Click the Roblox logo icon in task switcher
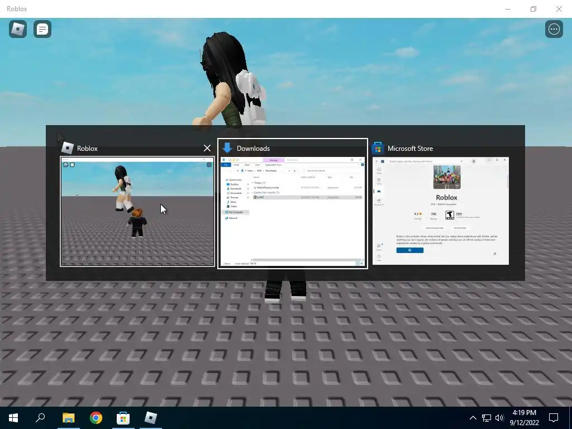The width and height of the screenshot is (572, 429). [68, 147]
